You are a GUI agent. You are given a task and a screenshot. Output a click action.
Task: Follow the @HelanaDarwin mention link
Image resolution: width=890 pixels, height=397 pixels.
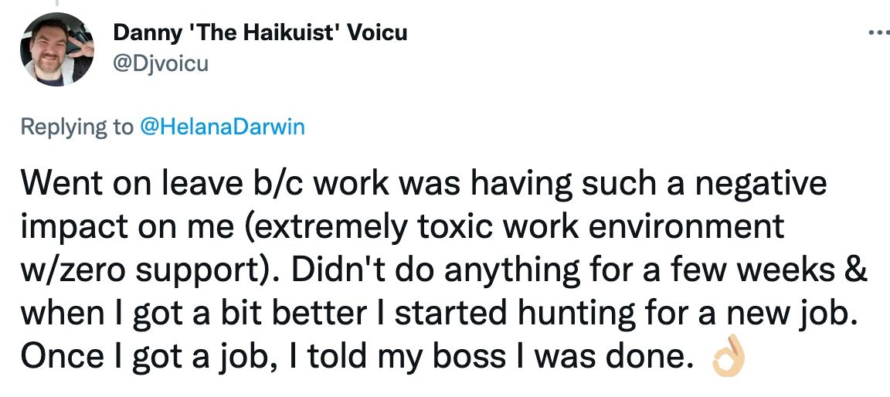click(222, 127)
